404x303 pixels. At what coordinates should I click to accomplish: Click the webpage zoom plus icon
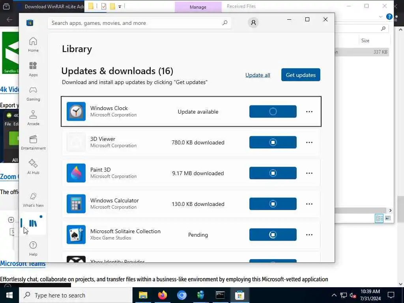pos(11,220)
